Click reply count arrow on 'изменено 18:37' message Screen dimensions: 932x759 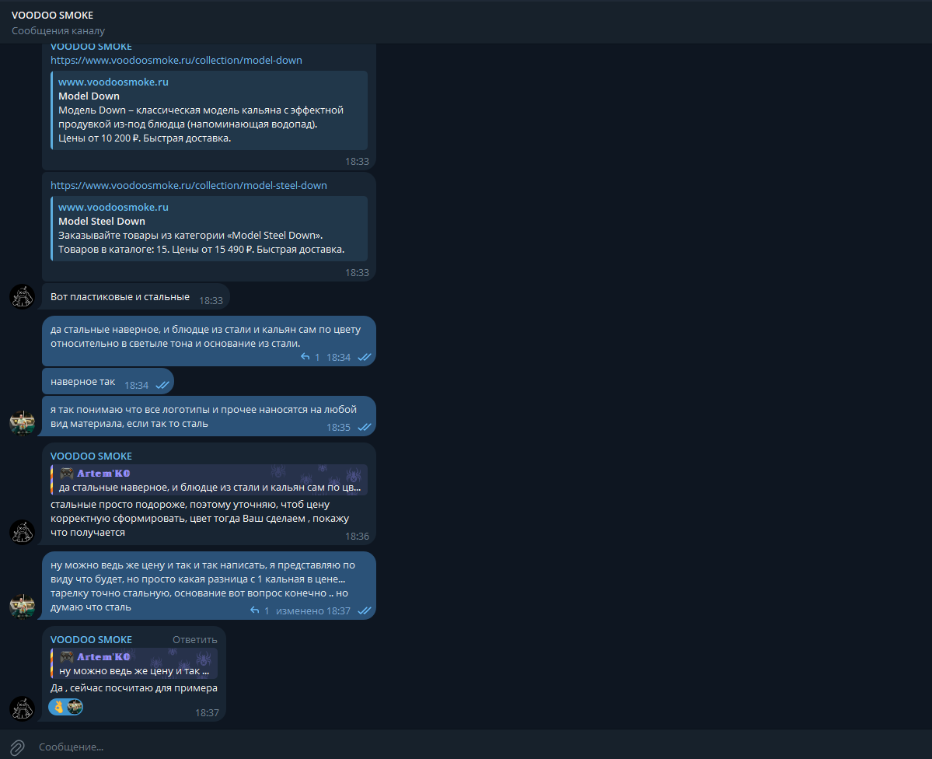point(254,610)
